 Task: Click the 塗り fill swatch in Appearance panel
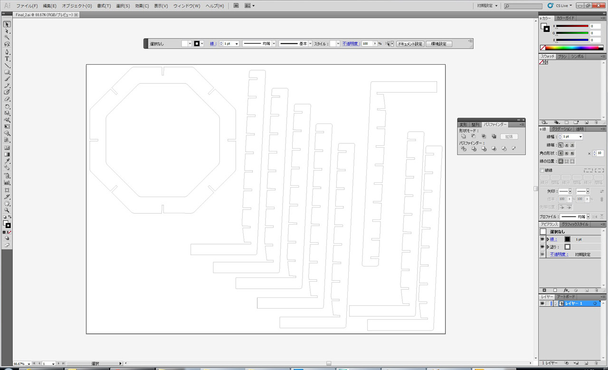(567, 247)
